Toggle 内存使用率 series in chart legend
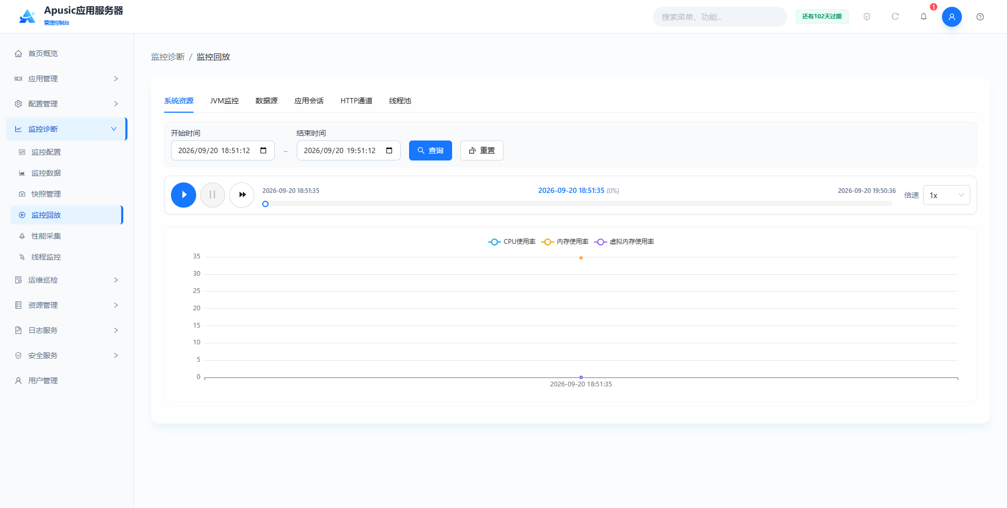The height and width of the screenshot is (508, 1007). pos(565,242)
